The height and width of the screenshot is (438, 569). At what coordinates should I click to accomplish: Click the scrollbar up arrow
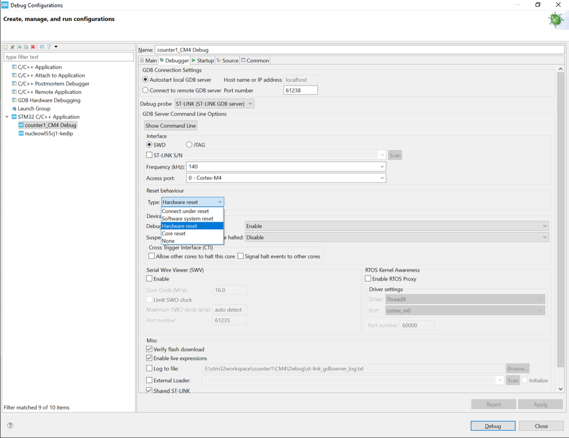(560, 69)
